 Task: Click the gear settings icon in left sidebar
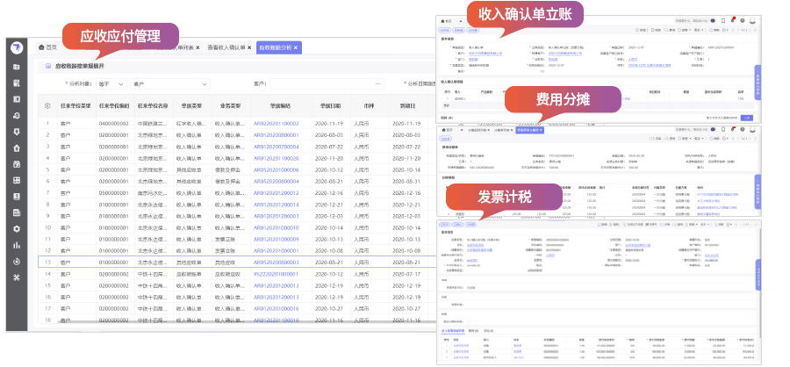pos(17,228)
